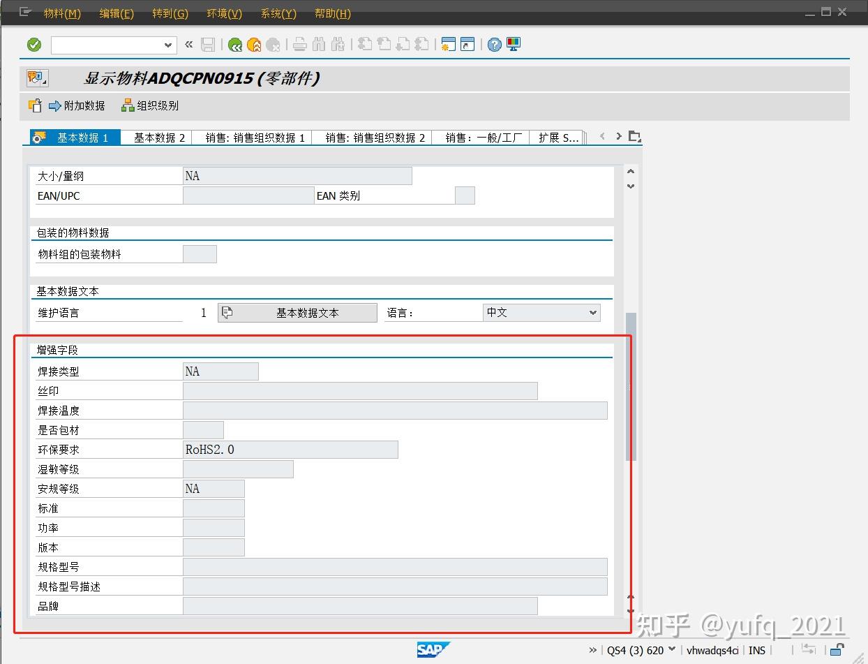Click the Next Page icon
This screenshot has height=664, width=868.
pyautogui.click(x=403, y=45)
